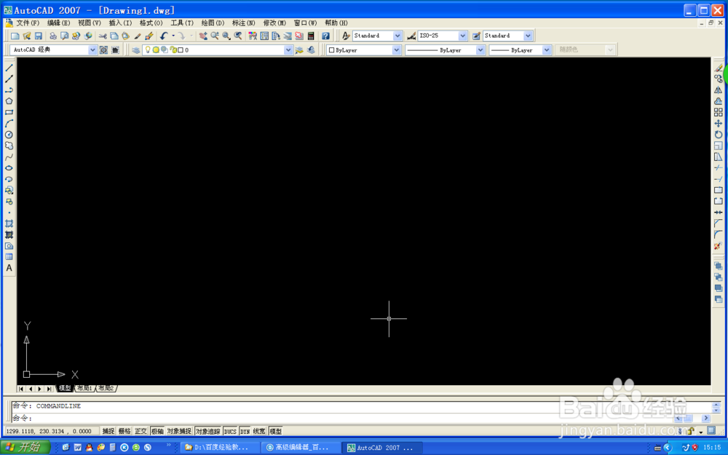Open the 编辑(E) menu
The height and width of the screenshot is (455, 728).
58,23
